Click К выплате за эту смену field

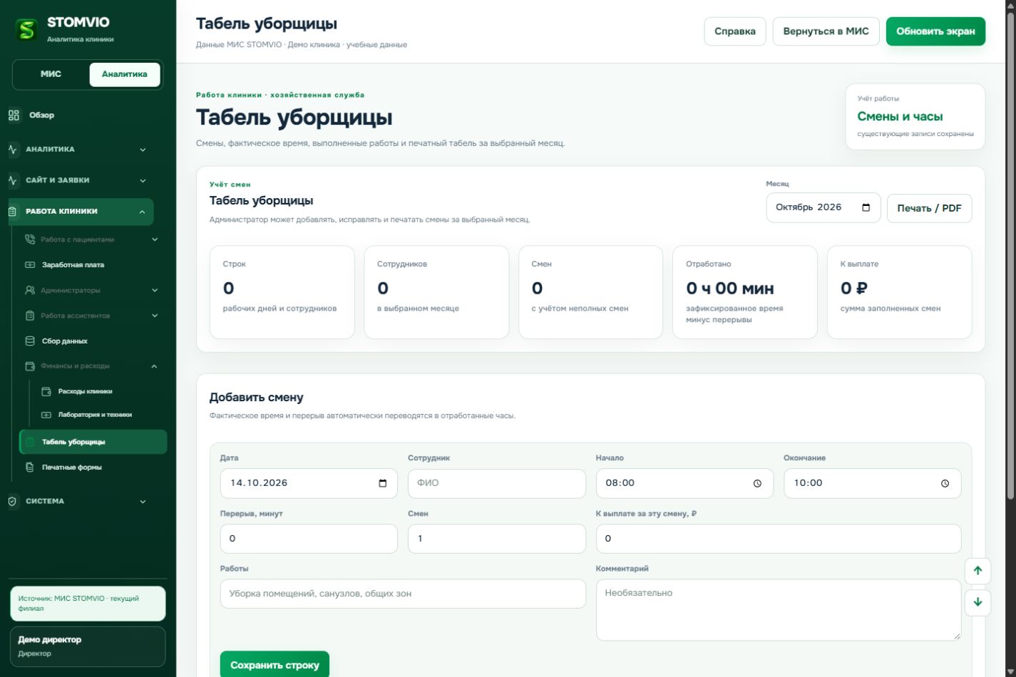[x=779, y=539]
